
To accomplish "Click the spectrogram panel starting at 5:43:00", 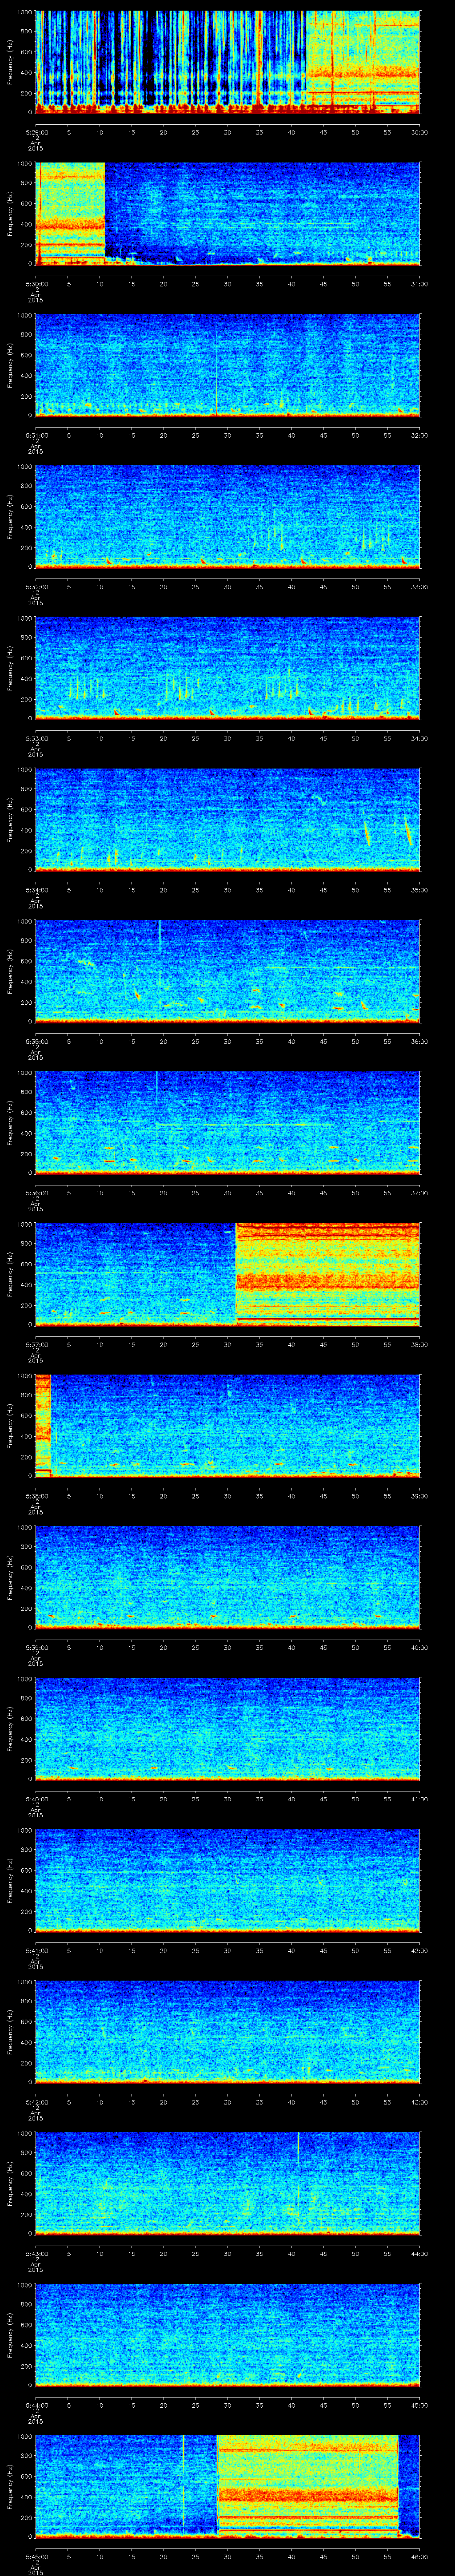I will pyautogui.click(x=228, y=2183).
